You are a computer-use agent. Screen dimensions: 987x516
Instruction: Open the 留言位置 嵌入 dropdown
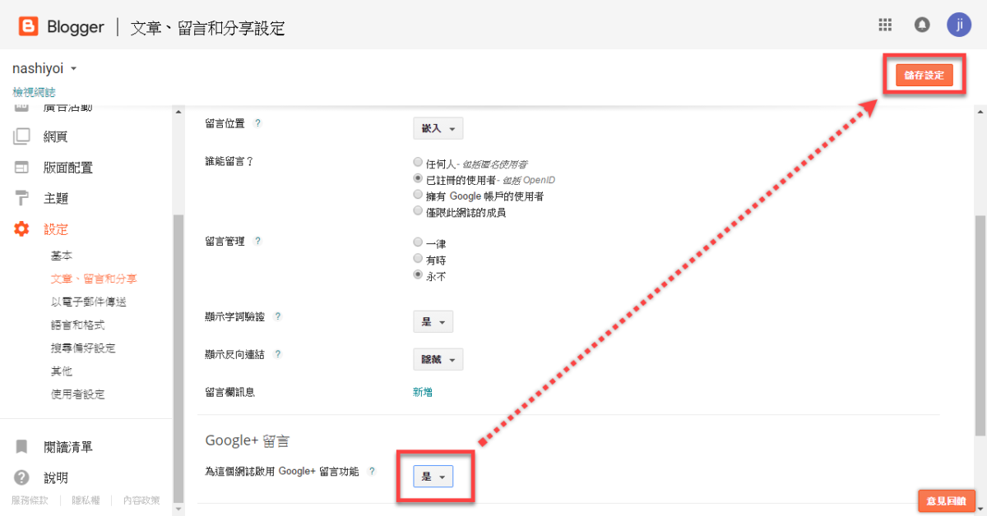438,129
